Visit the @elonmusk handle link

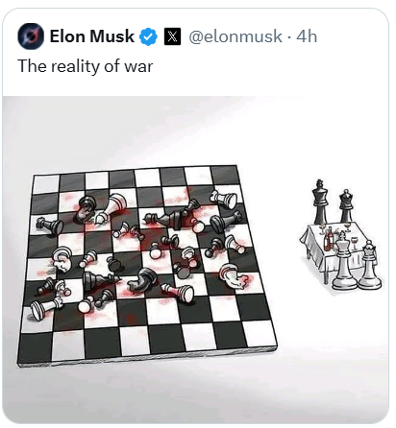[x=235, y=36]
